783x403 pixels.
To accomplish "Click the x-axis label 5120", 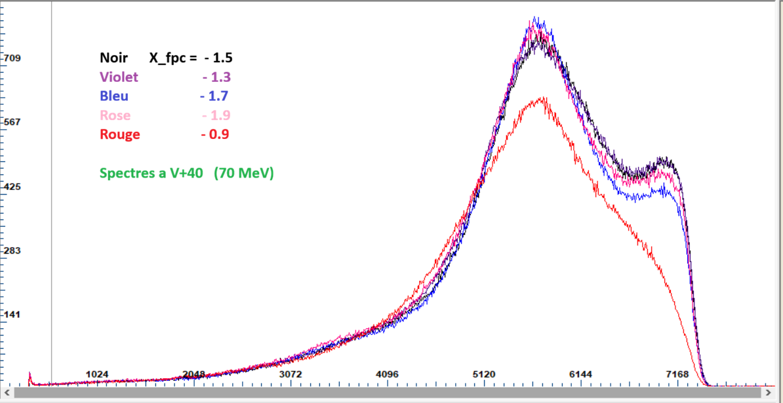I will [484, 374].
